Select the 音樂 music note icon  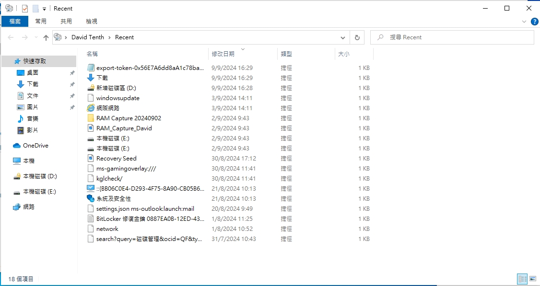(21, 119)
